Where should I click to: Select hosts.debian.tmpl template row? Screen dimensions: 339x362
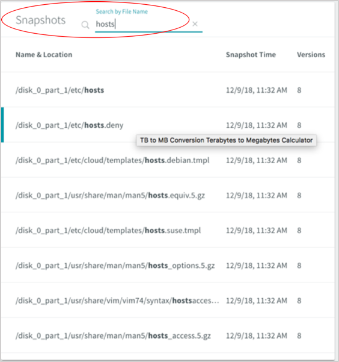pyautogui.click(x=168, y=160)
